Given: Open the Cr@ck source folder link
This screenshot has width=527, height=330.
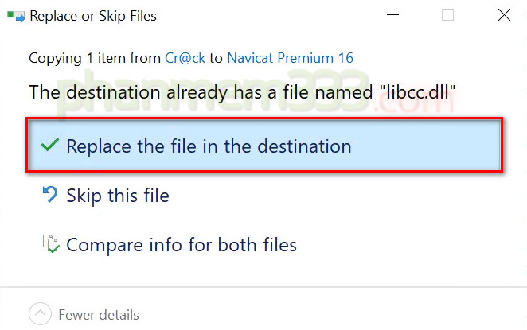Looking at the screenshot, I should [x=185, y=58].
